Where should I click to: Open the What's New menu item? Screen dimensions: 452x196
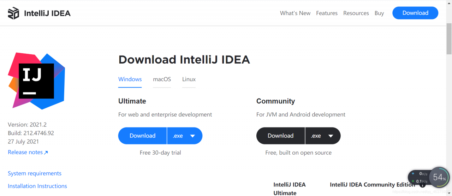295,13
